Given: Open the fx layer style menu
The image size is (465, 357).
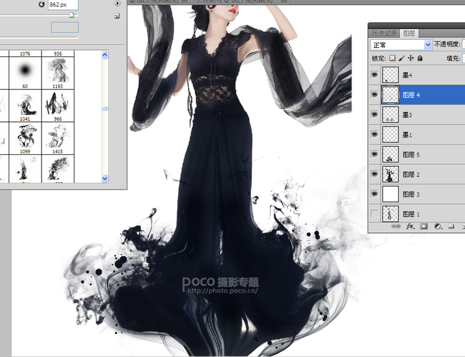Looking at the screenshot, I should tap(410, 226).
